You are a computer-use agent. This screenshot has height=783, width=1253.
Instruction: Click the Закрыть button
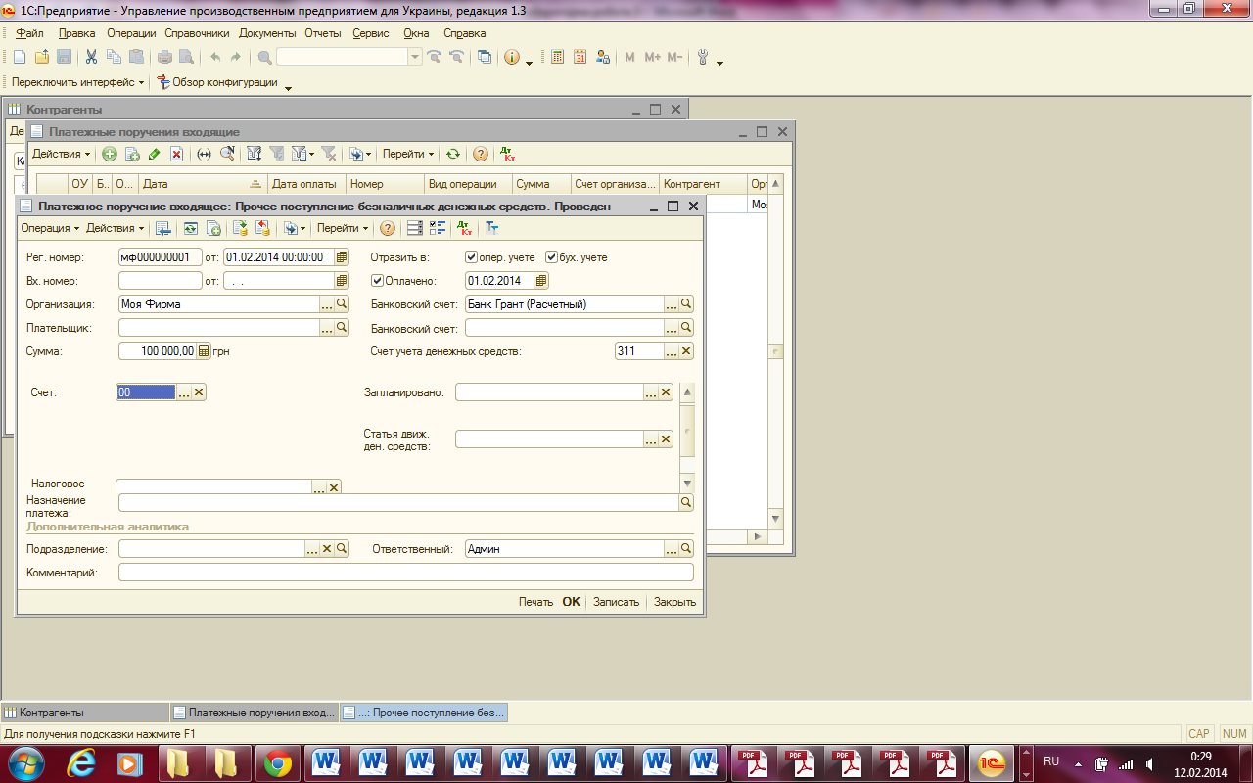(674, 602)
